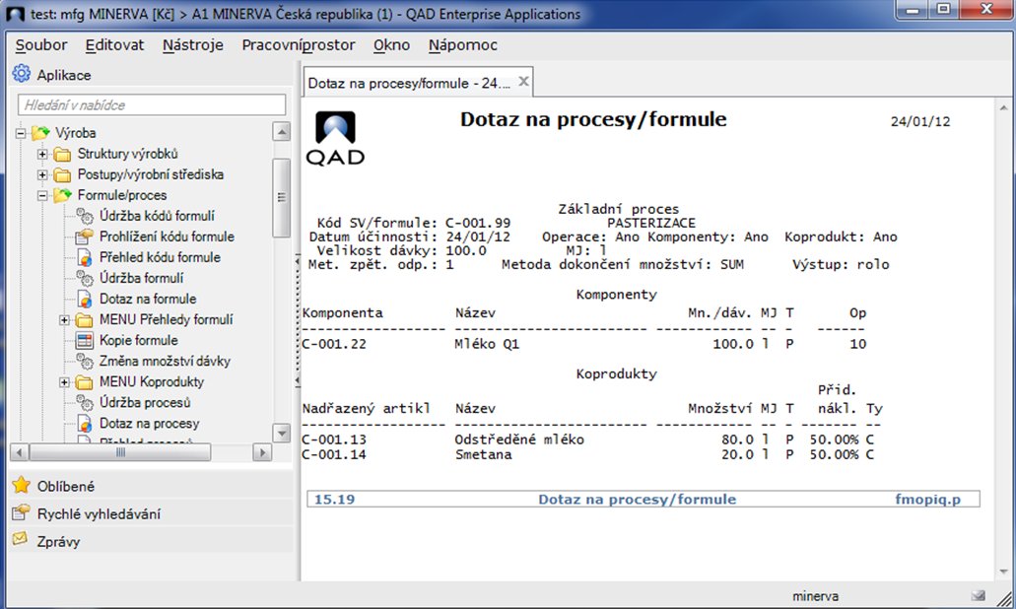The height and width of the screenshot is (609, 1016).
Task: Click the MENU Koprodukty folder icon
Action: [84, 382]
